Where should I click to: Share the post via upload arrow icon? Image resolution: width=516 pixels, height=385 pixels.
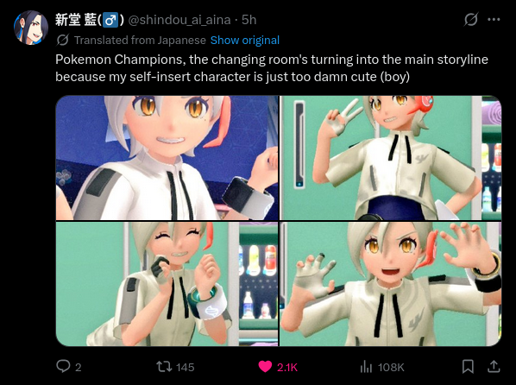pyautogui.click(x=494, y=366)
